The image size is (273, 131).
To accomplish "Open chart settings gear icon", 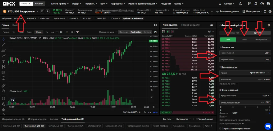I will tap(72, 32).
